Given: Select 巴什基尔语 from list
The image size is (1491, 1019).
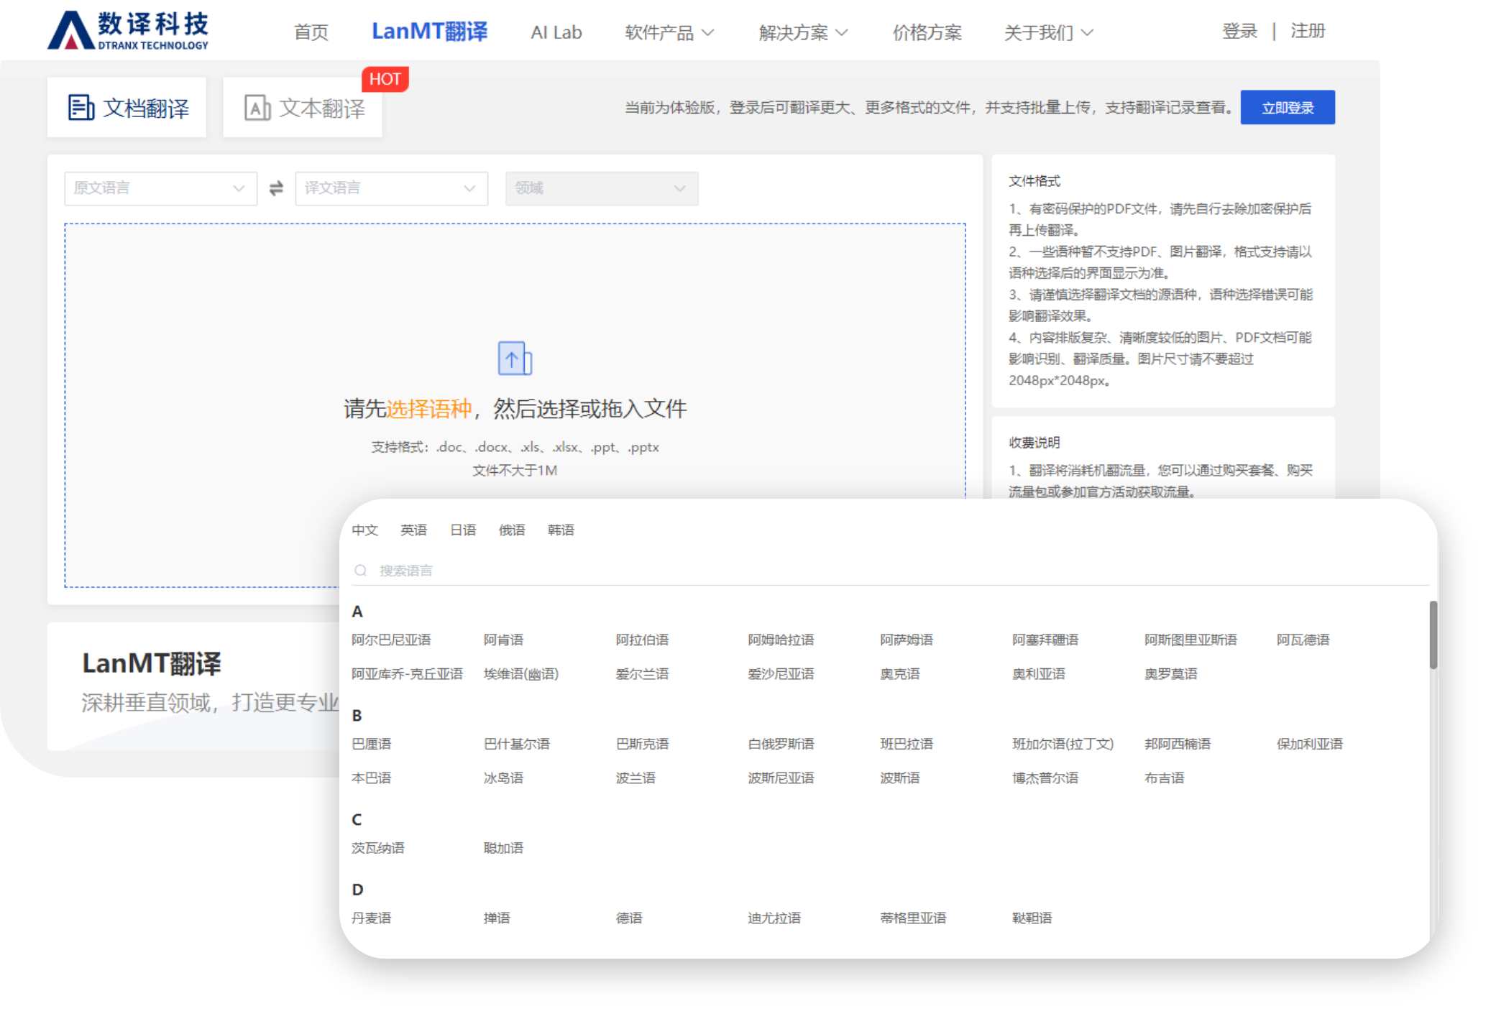Looking at the screenshot, I should pyautogui.click(x=516, y=744).
